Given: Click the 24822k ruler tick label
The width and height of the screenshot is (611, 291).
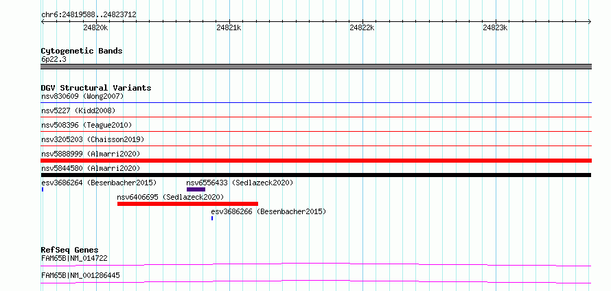Looking at the screenshot, I should [362, 27].
